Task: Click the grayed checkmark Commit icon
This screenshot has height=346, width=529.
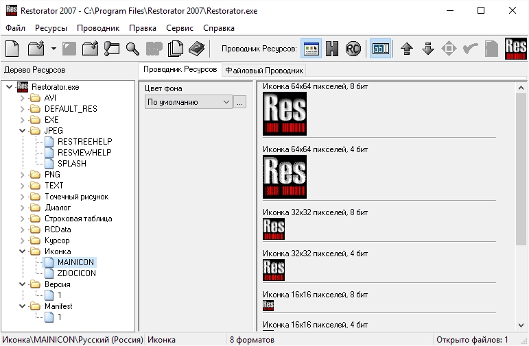Action: (470, 49)
